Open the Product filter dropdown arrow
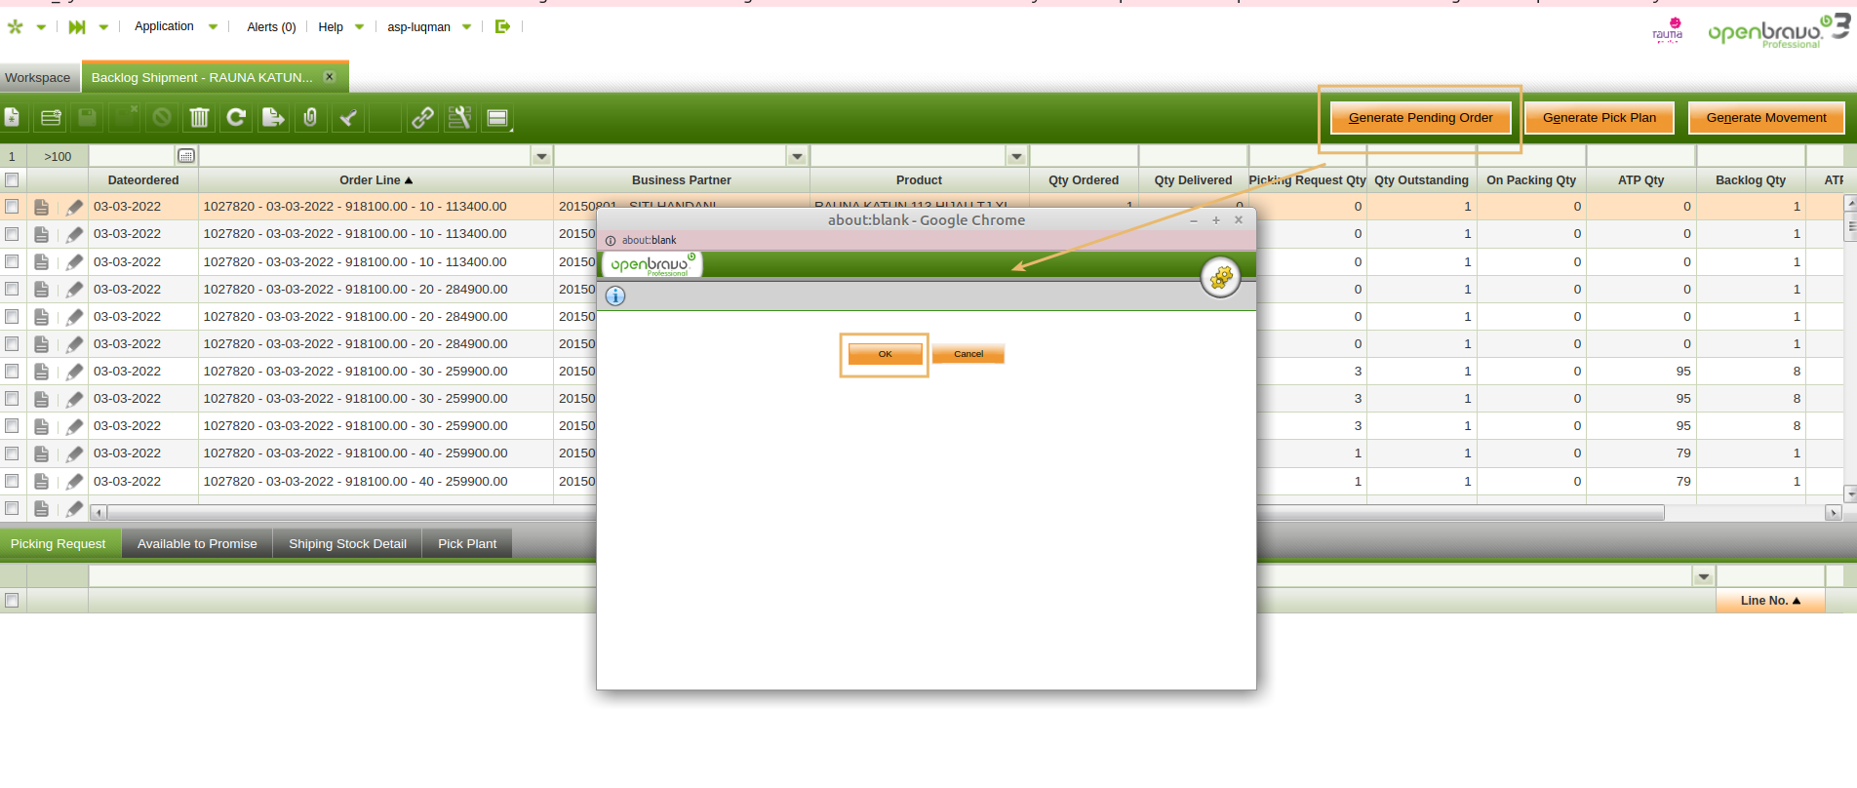The image size is (1857, 788). 1016,156
